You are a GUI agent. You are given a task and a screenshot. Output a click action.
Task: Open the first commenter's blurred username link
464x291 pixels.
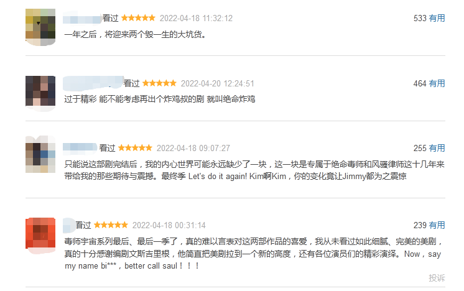[x=82, y=18]
